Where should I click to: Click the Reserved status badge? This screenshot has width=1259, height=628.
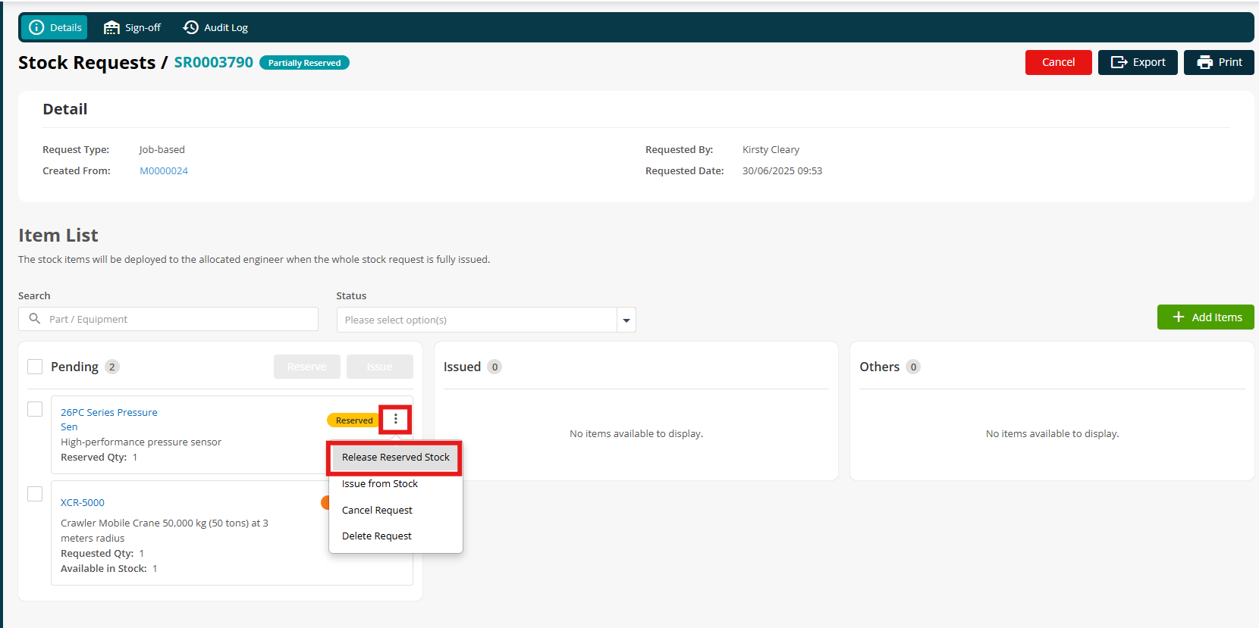point(354,420)
